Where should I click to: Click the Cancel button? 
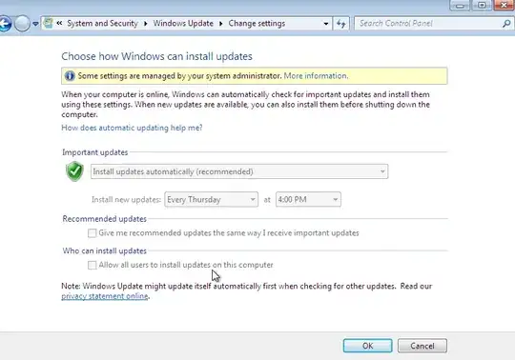(422, 346)
